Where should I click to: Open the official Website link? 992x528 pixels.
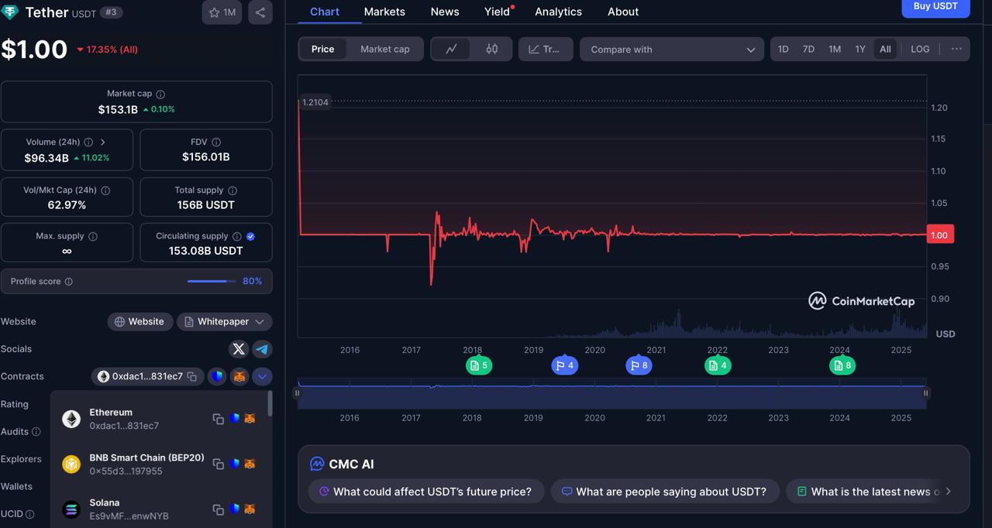click(139, 321)
